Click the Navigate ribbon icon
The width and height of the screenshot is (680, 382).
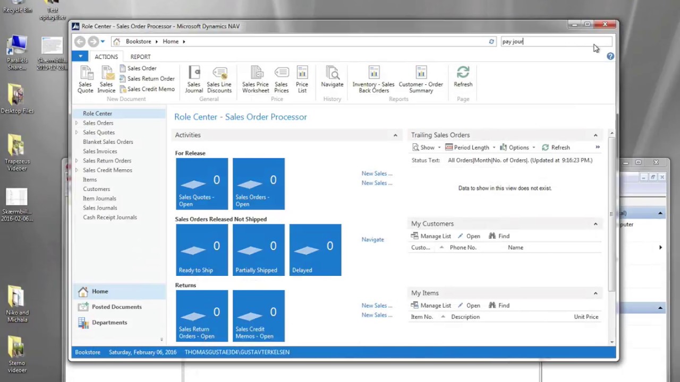click(x=332, y=77)
